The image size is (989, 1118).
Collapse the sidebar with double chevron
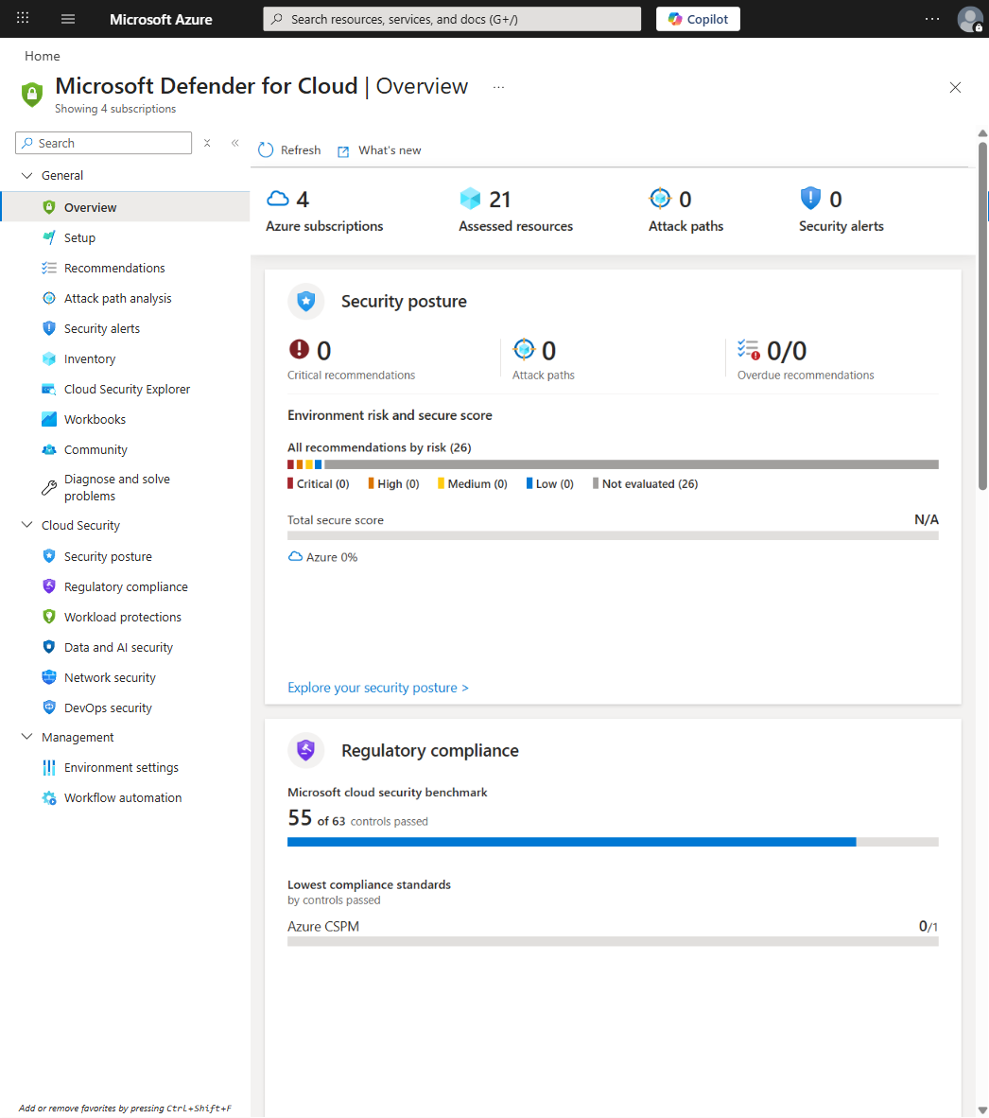[235, 143]
